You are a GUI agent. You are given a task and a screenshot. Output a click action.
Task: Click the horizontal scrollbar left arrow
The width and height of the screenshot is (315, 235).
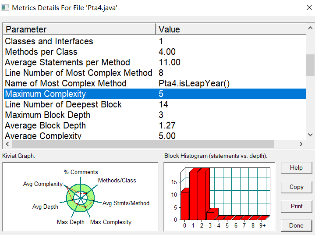coord(7,144)
